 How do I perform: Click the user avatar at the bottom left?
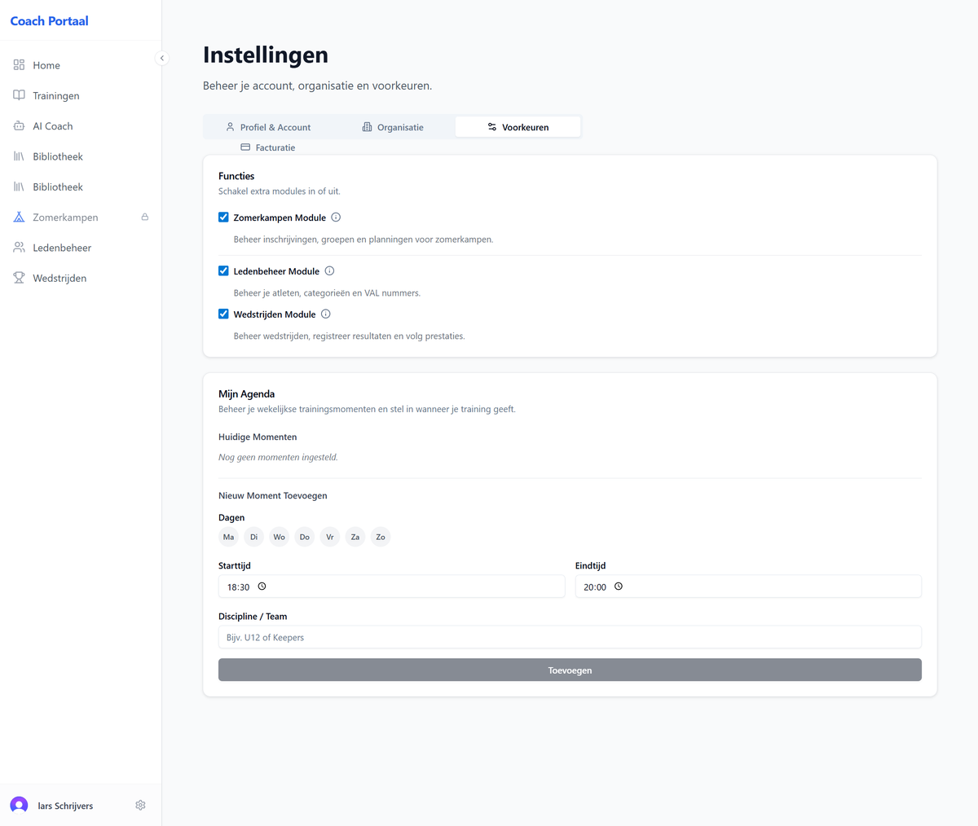19,805
